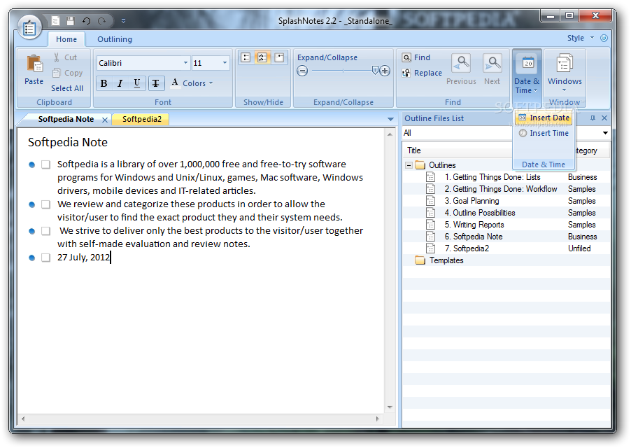Open the Style dropdown menu
Image resolution: width=631 pixels, height=448 pixels.
tap(580, 38)
